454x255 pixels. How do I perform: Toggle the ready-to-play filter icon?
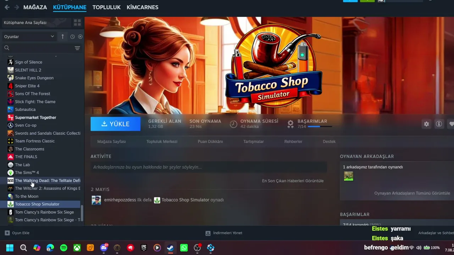(80, 36)
